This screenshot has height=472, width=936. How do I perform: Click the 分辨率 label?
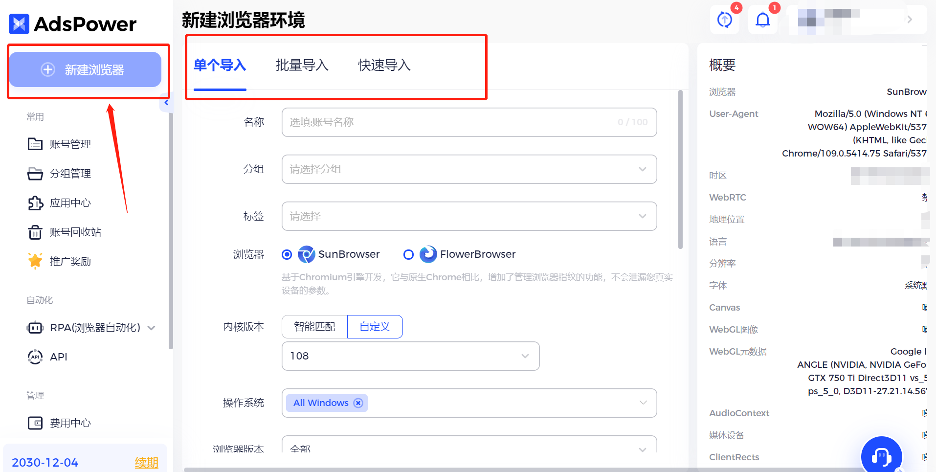click(x=722, y=264)
